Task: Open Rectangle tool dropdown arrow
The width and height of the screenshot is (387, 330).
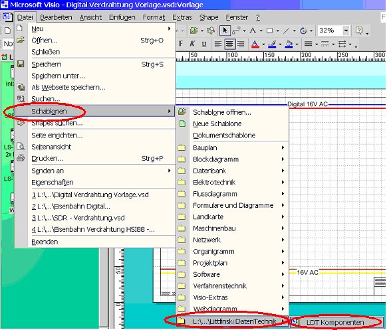Action: 277,31
